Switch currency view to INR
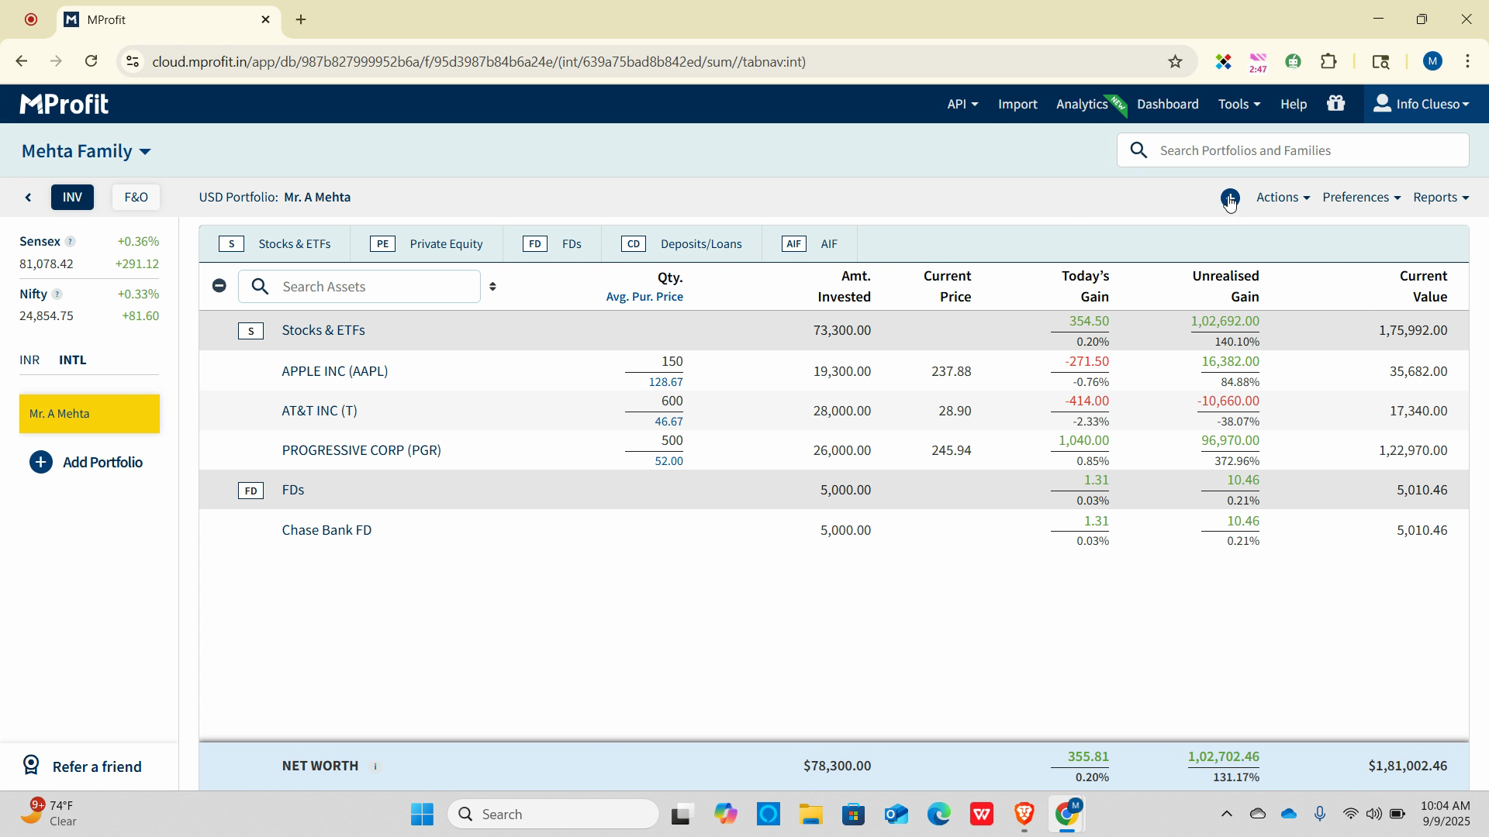The image size is (1489, 837). pyautogui.click(x=29, y=360)
